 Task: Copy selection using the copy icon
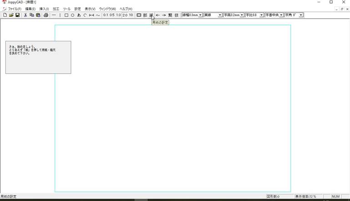pos(32,15)
